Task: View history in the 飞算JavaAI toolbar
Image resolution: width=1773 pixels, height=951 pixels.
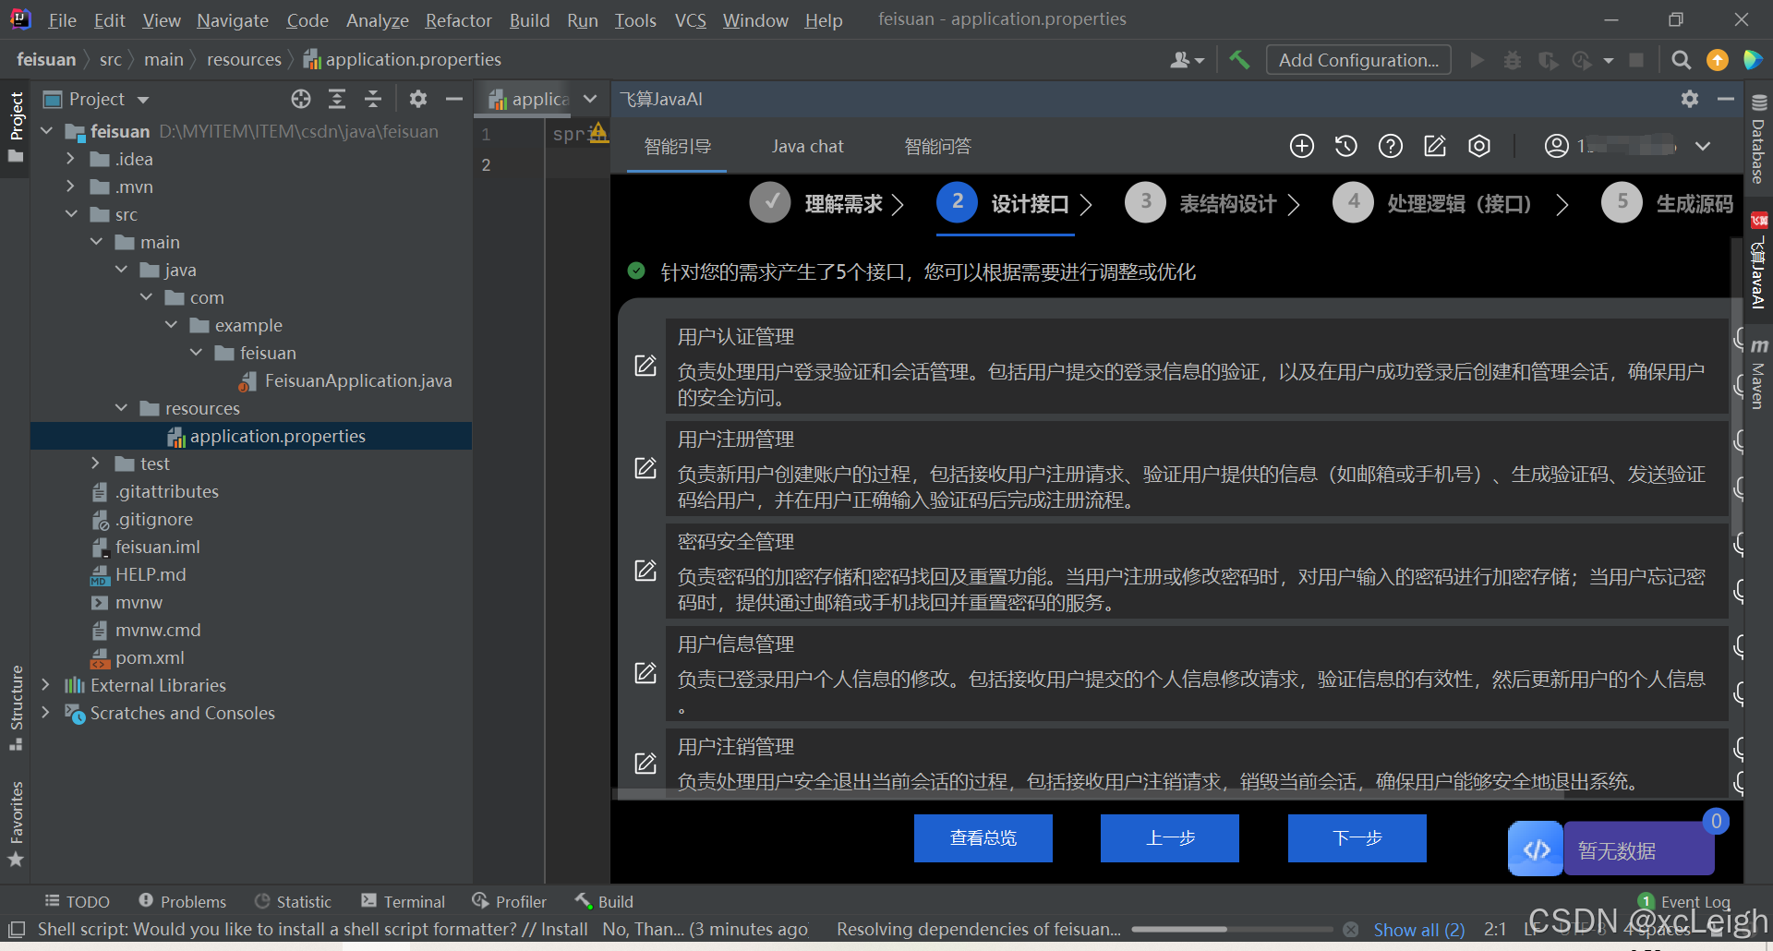Action: [1345, 146]
